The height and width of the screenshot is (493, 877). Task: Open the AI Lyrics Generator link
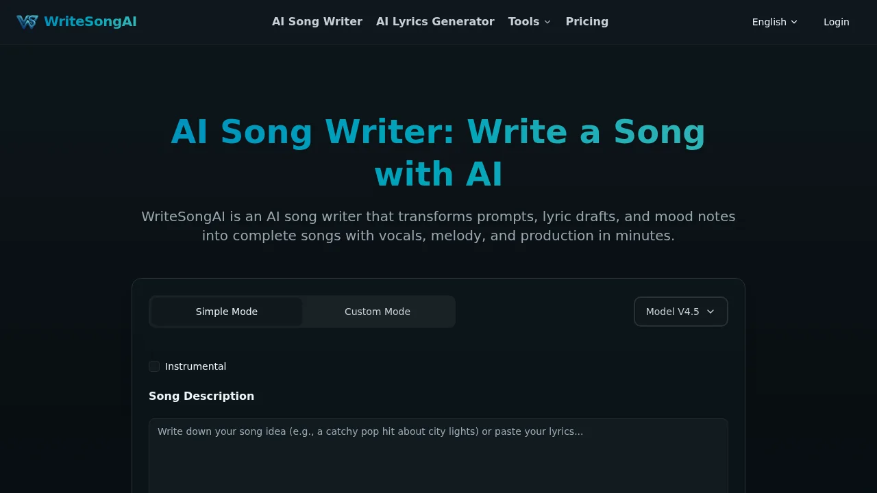point(435,21)
